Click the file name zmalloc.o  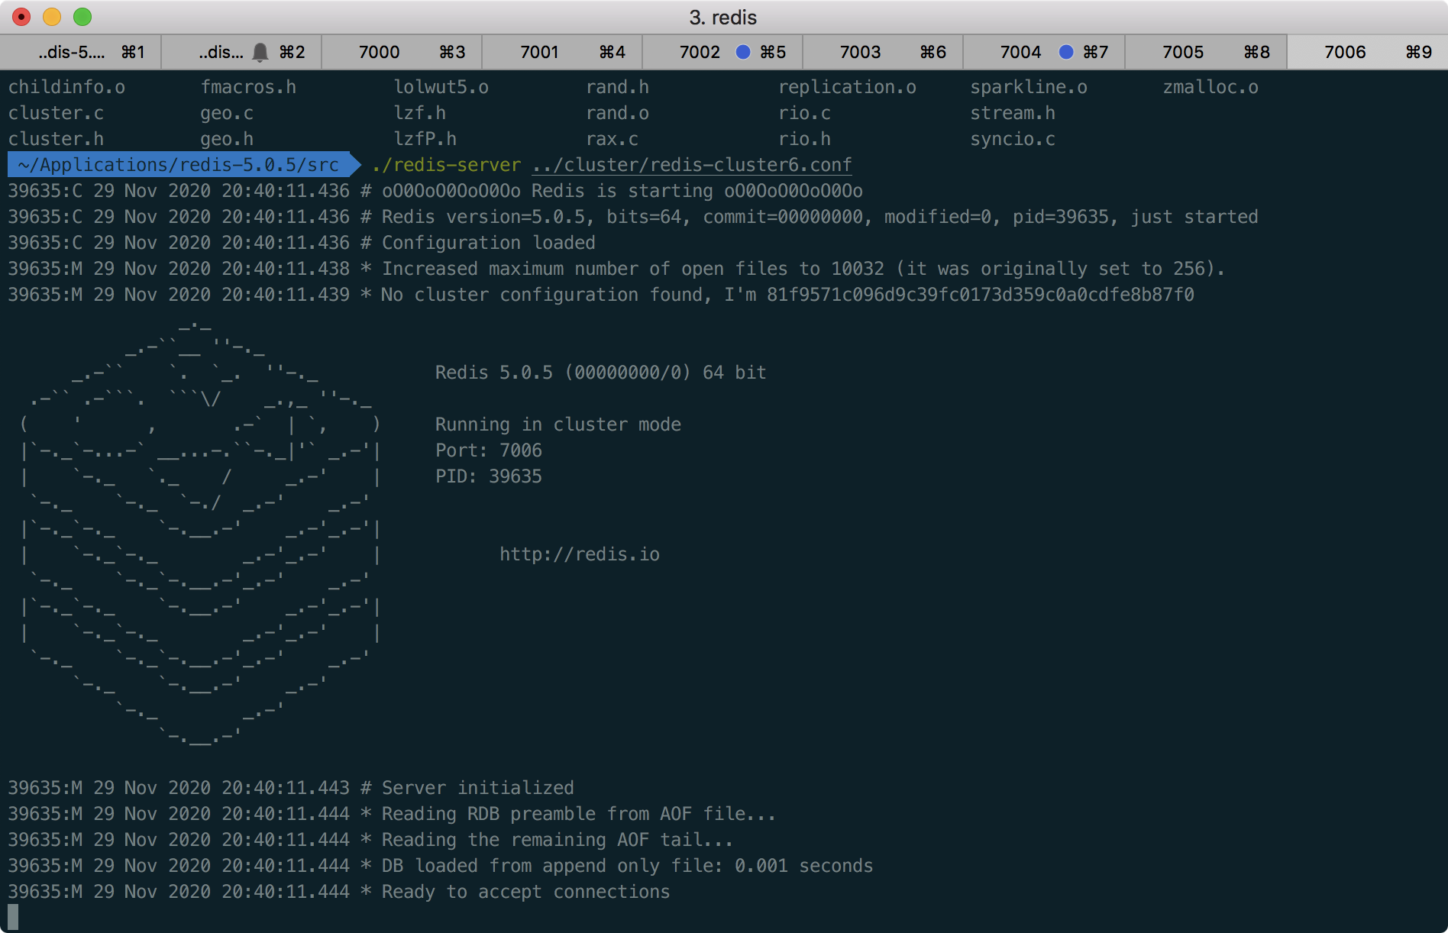click(x=1211, y=87)
